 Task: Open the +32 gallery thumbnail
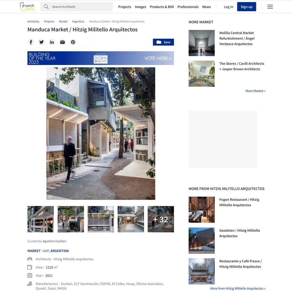pyautogui.click(x=161, y=219)
